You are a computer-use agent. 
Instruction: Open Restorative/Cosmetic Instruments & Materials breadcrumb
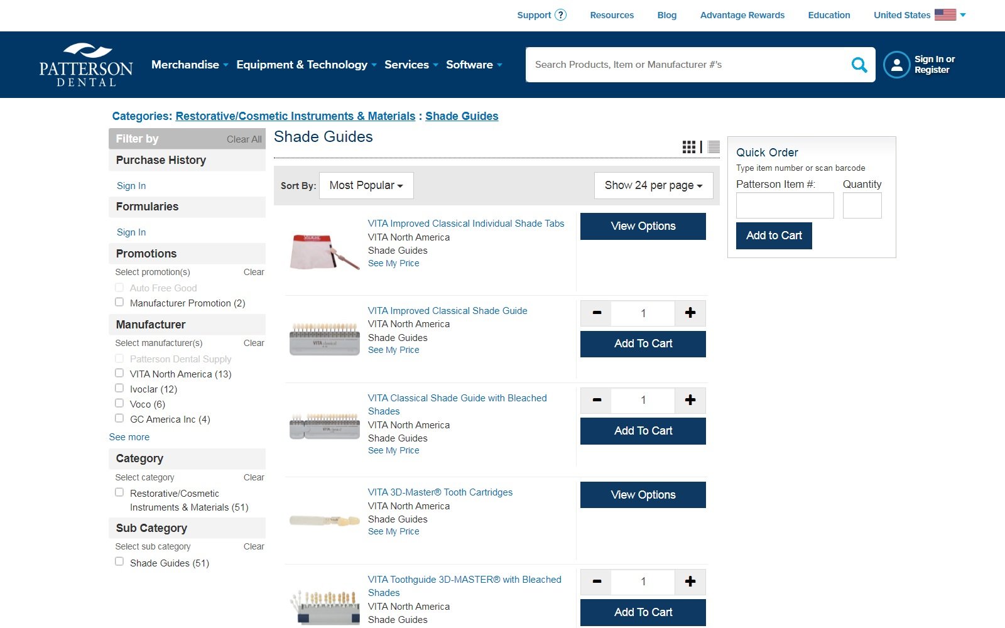click(295, 116)
